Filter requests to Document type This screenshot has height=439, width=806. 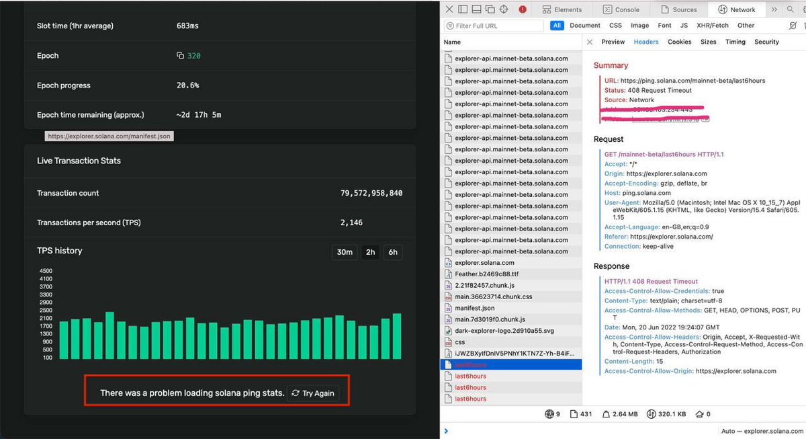585,26
